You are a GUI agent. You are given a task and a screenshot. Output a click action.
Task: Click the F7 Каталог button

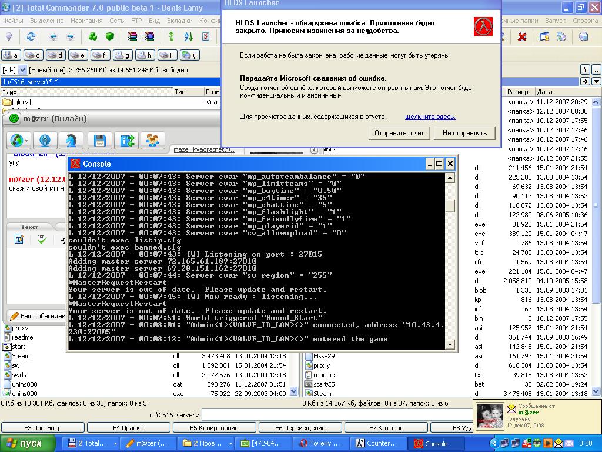click(x=386, y=428)
